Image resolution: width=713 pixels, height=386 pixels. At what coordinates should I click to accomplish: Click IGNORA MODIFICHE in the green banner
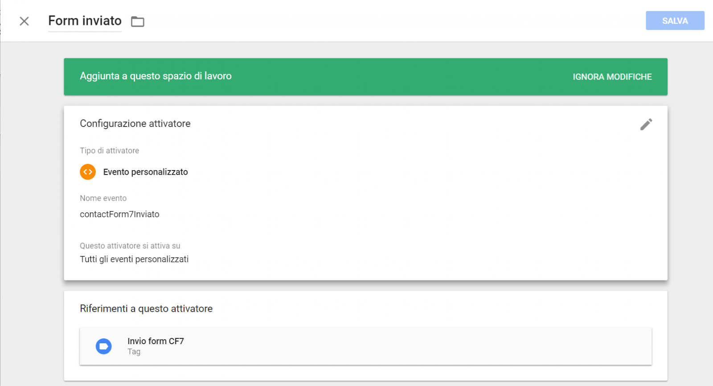point(612,77)
